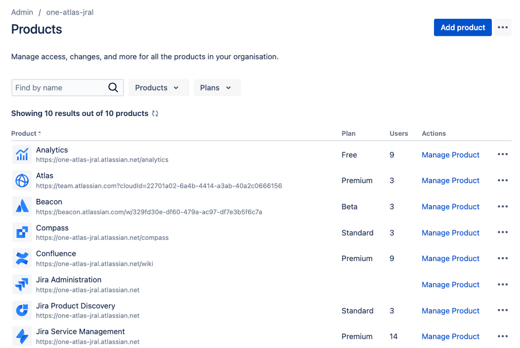Viewport: 520px width, 348px height.
Task: Focus the Find by name search field
Action: pos(68,88)
